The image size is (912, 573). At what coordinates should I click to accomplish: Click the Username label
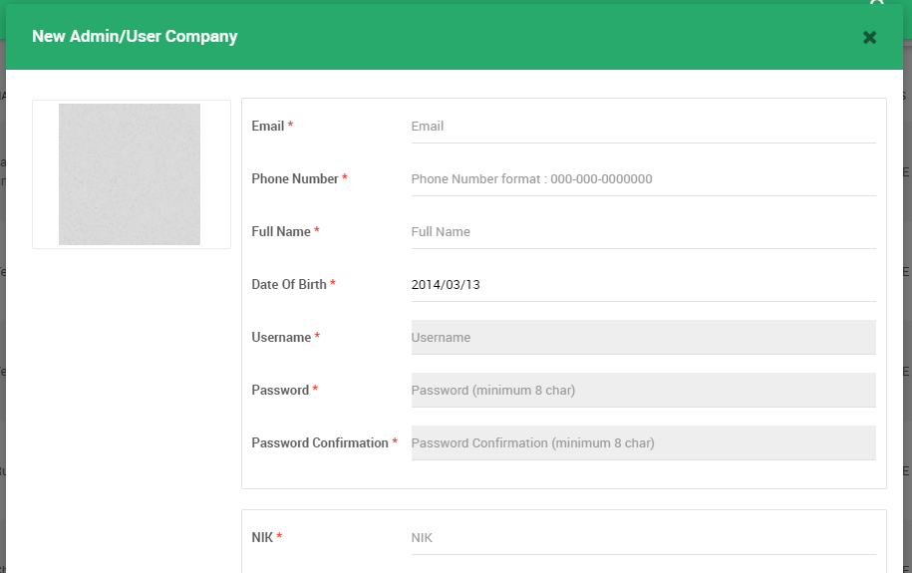click(x=281, y=338)
